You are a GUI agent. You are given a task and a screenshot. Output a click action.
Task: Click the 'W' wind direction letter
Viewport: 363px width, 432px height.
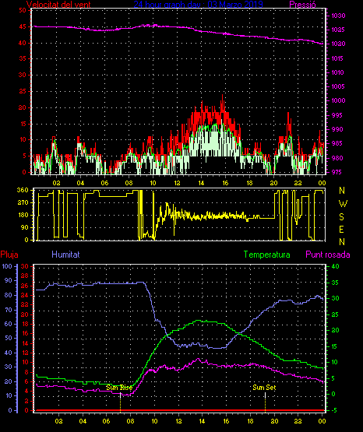click(x=343, y=204)
